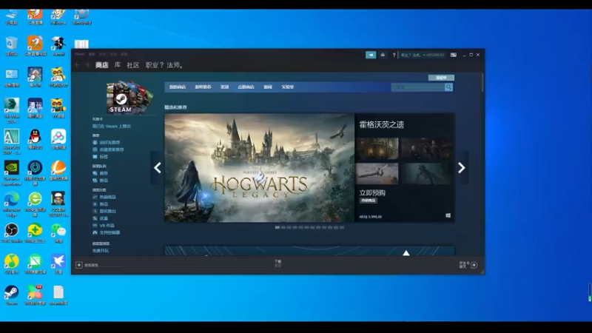Switch to 库 library tab
This screenshot has width=592, height=333.
click(x=118, y=65)
